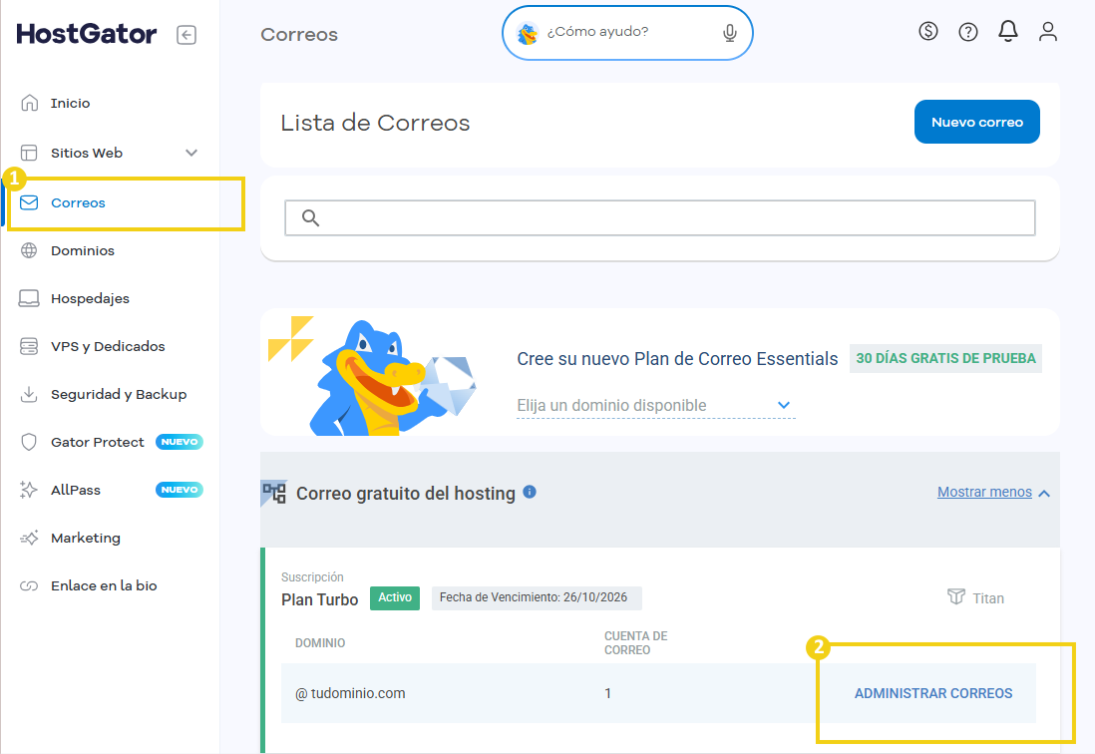Click the Cree su nuevo Plan de Correo Essentials heading

coord(677,359)
